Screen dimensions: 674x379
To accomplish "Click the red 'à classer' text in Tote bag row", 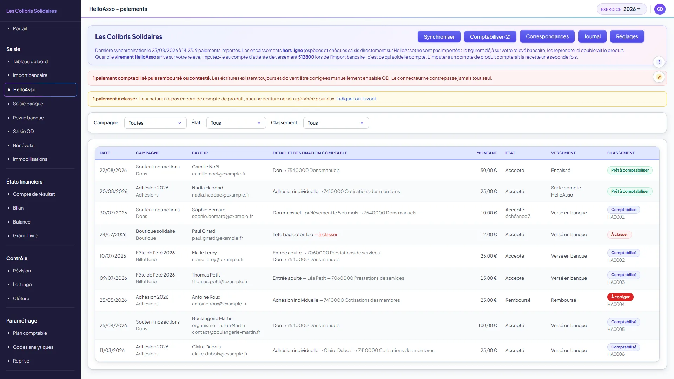I will 328,235.
